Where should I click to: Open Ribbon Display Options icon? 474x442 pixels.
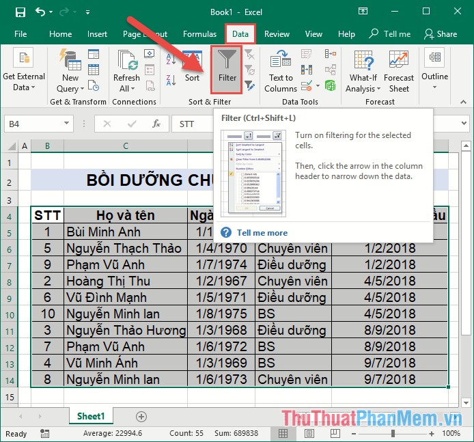[x=363, y=12]
